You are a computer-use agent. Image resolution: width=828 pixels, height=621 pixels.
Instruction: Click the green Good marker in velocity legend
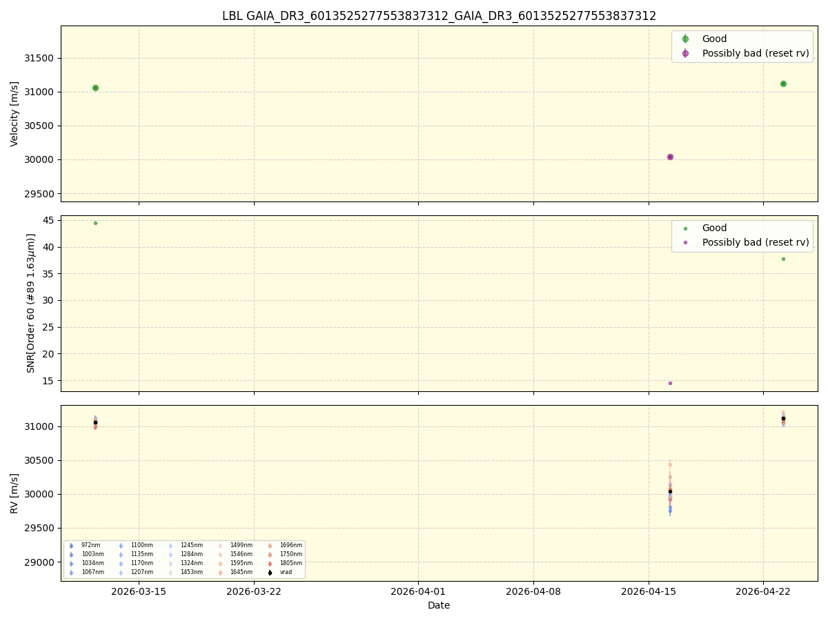(x=685, y=39)
